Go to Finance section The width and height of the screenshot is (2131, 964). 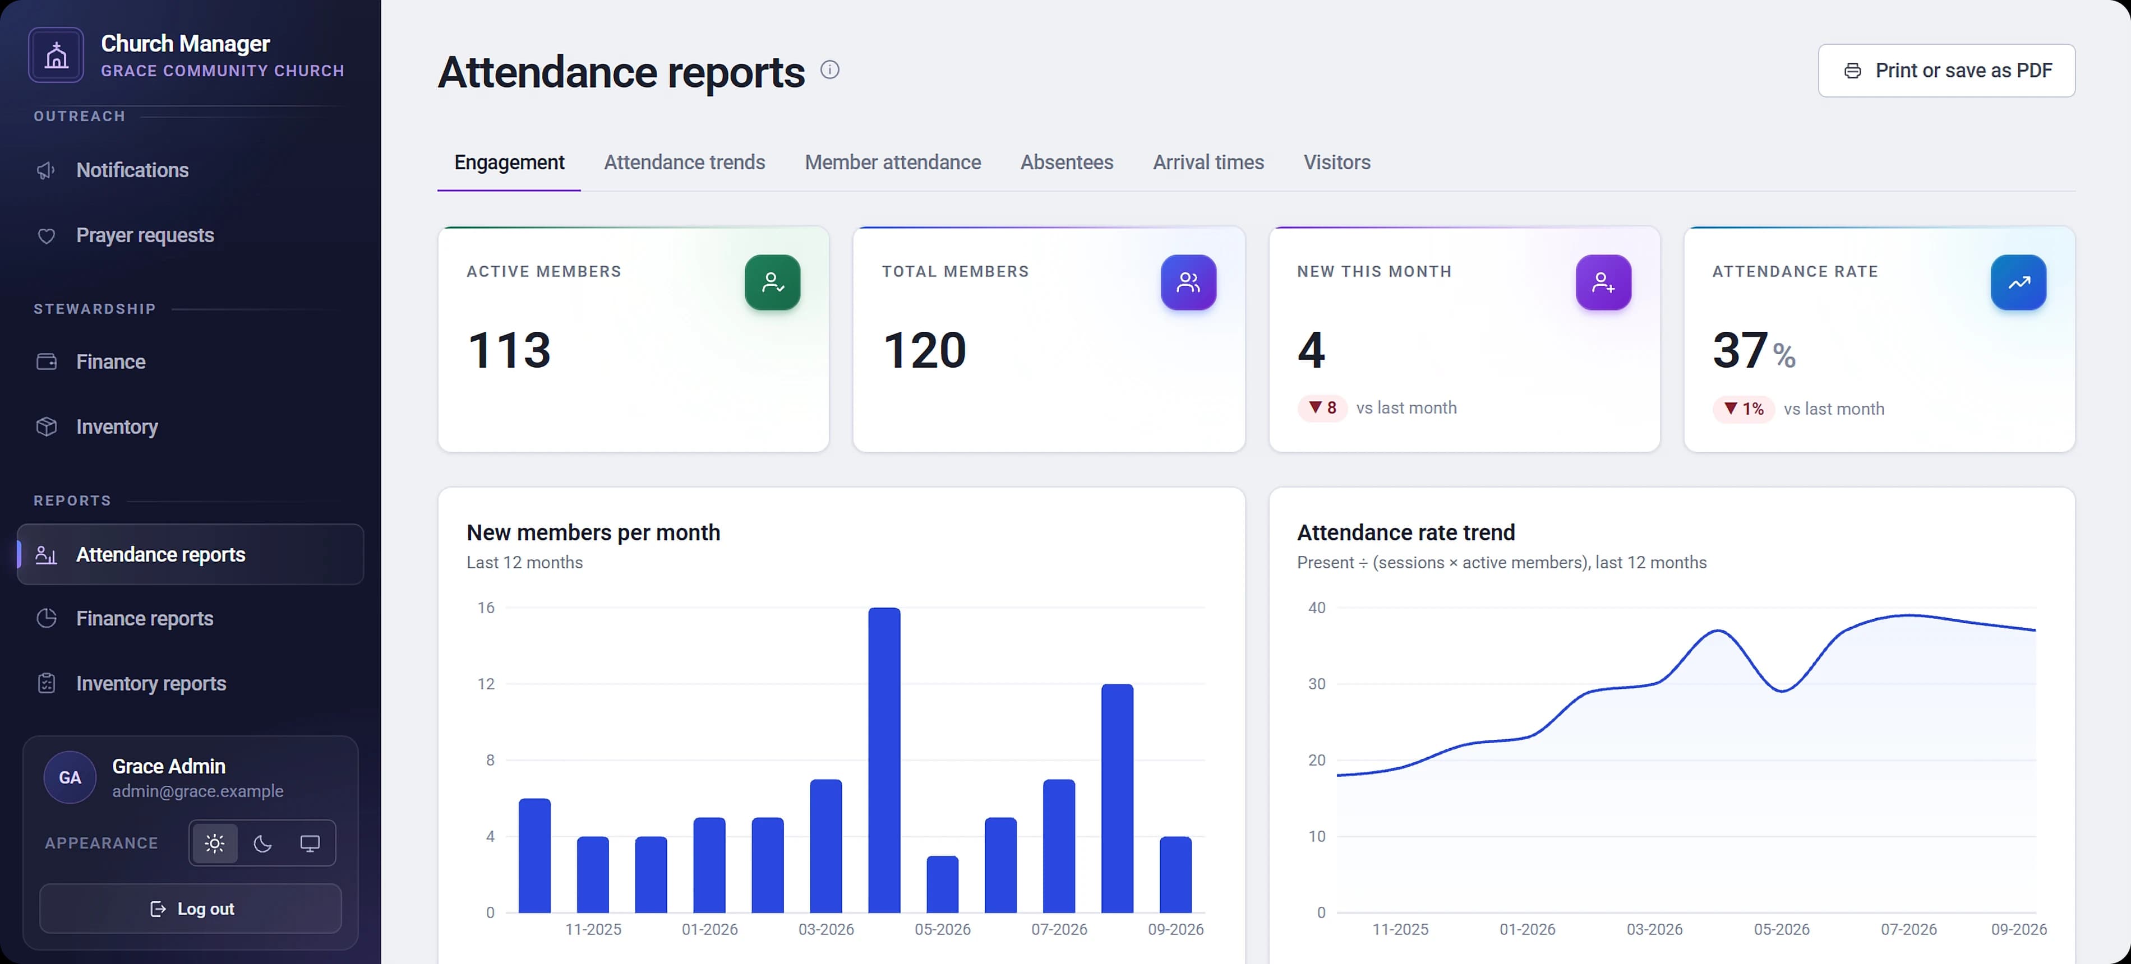click(190, 362)
